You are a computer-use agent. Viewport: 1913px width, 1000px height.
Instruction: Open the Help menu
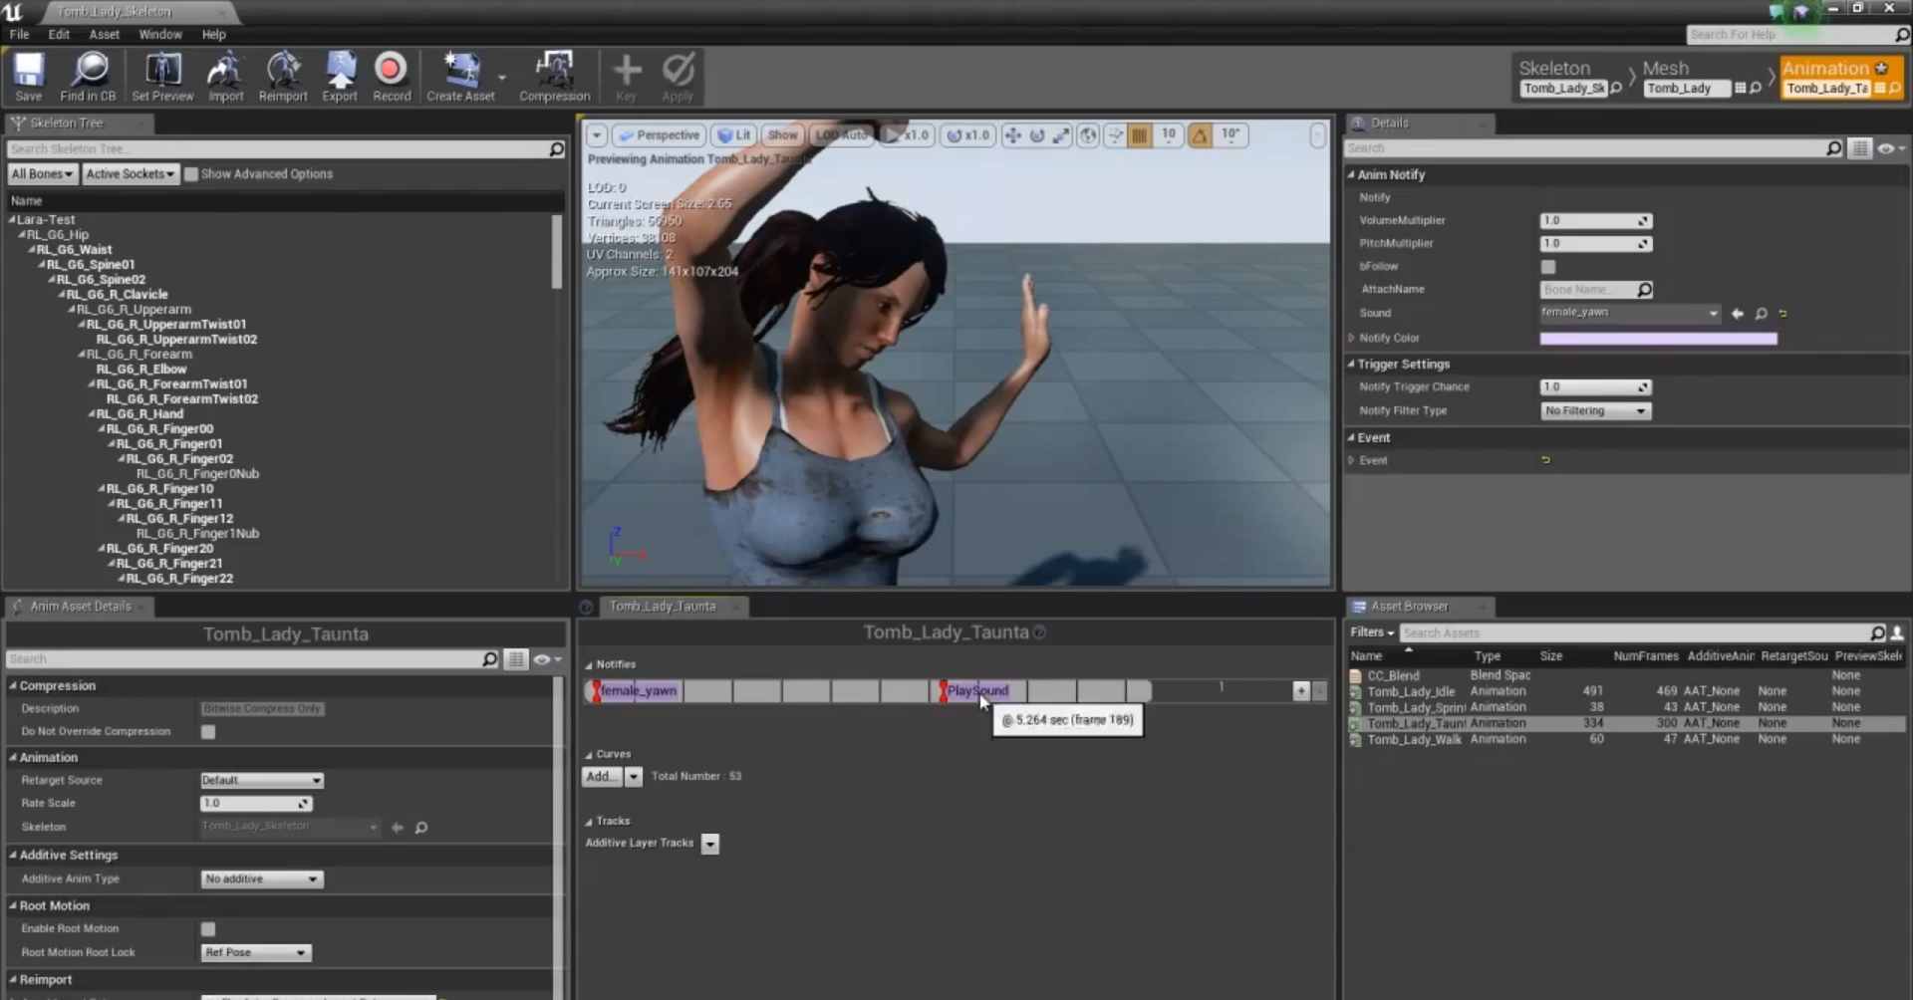click(214, 34)
